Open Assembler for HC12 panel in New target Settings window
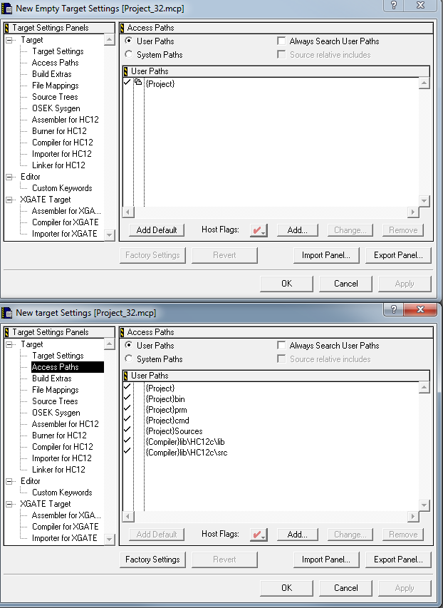The image size is (443, 608). click(x=65, y=424)
